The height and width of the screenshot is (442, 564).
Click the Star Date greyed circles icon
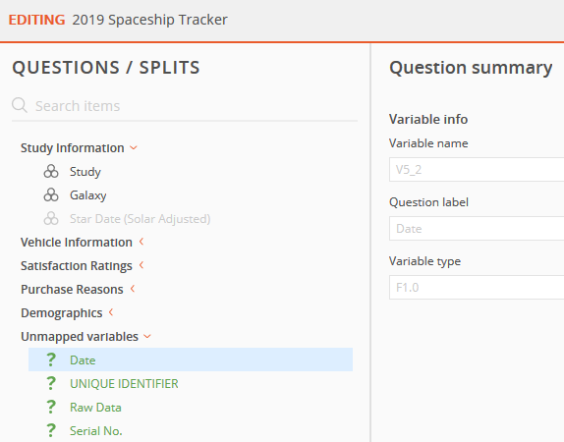(51, 219)
